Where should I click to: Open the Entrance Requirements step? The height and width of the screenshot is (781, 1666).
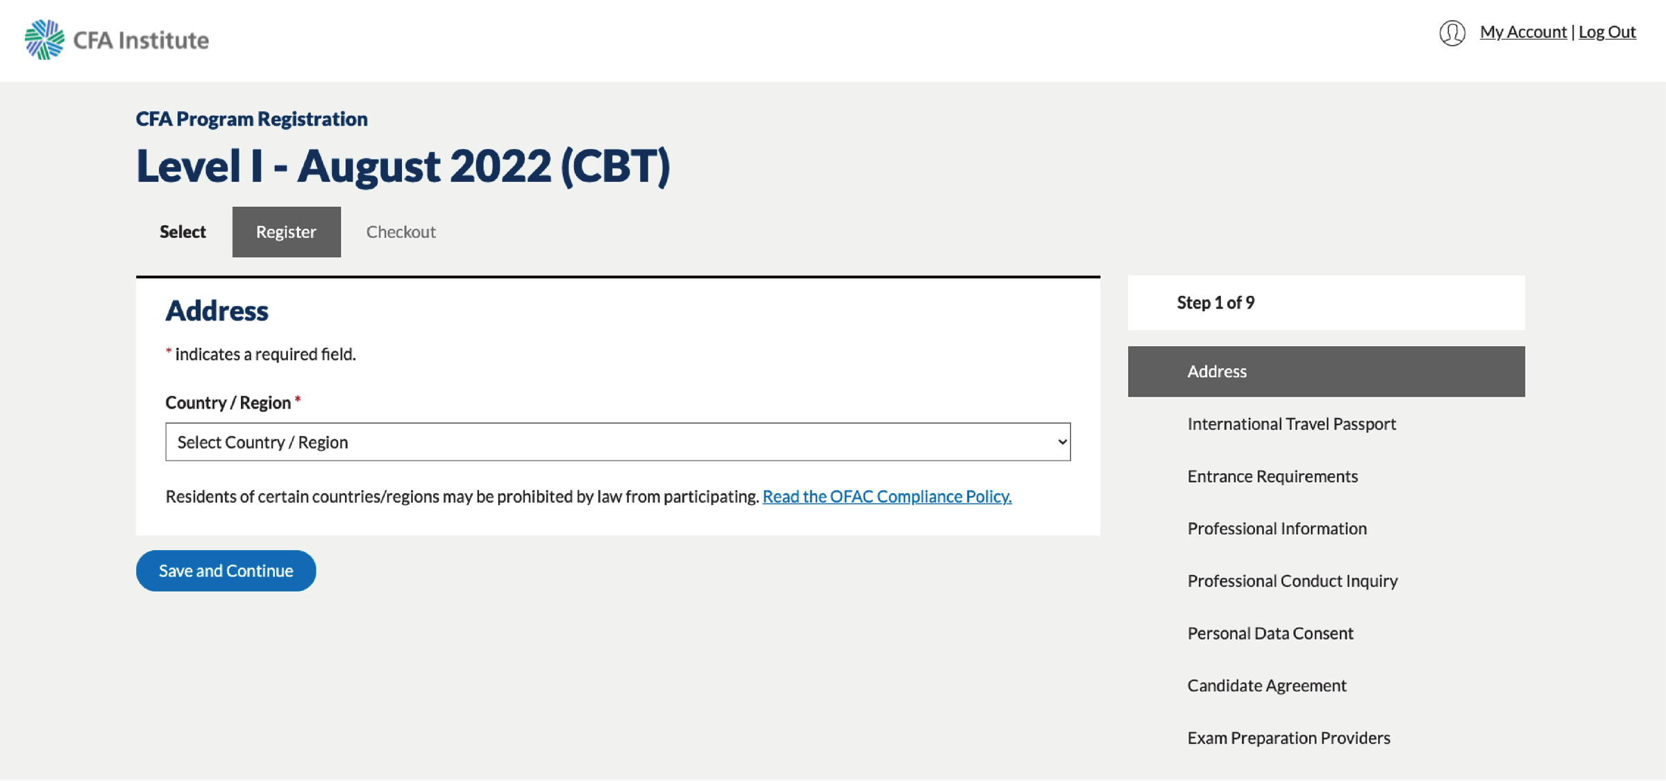click(1272, 477)
